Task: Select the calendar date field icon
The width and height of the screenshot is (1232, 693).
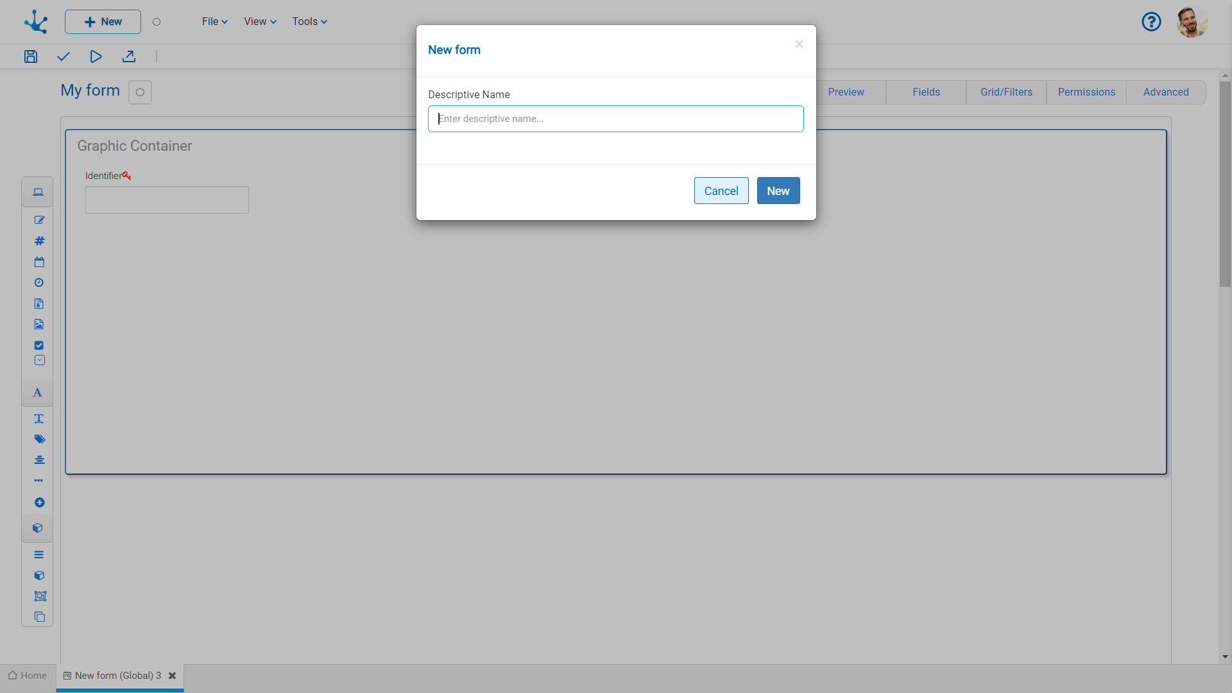Action: [x=39, y=262]
